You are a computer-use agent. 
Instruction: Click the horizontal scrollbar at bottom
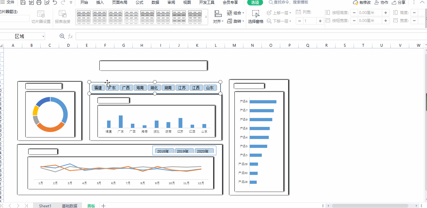point(370,206)
